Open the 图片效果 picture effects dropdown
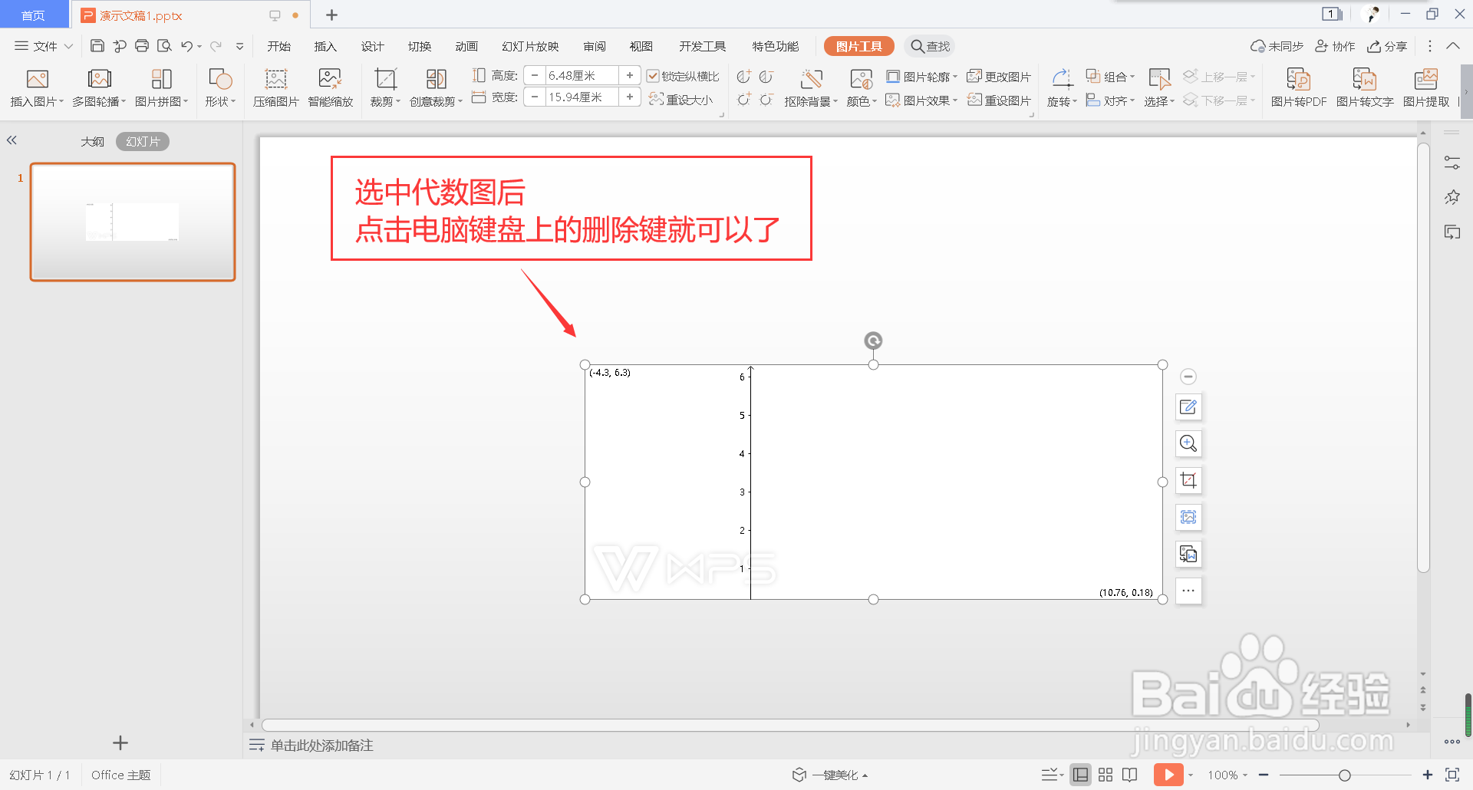This screenshot has height=790, width=1473. [921, 99]
